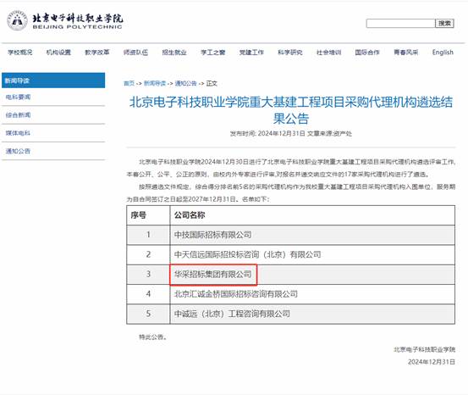Open 电科要闻 in the sidebar
This screenshot has width=468, height=395.
(19, 97)
